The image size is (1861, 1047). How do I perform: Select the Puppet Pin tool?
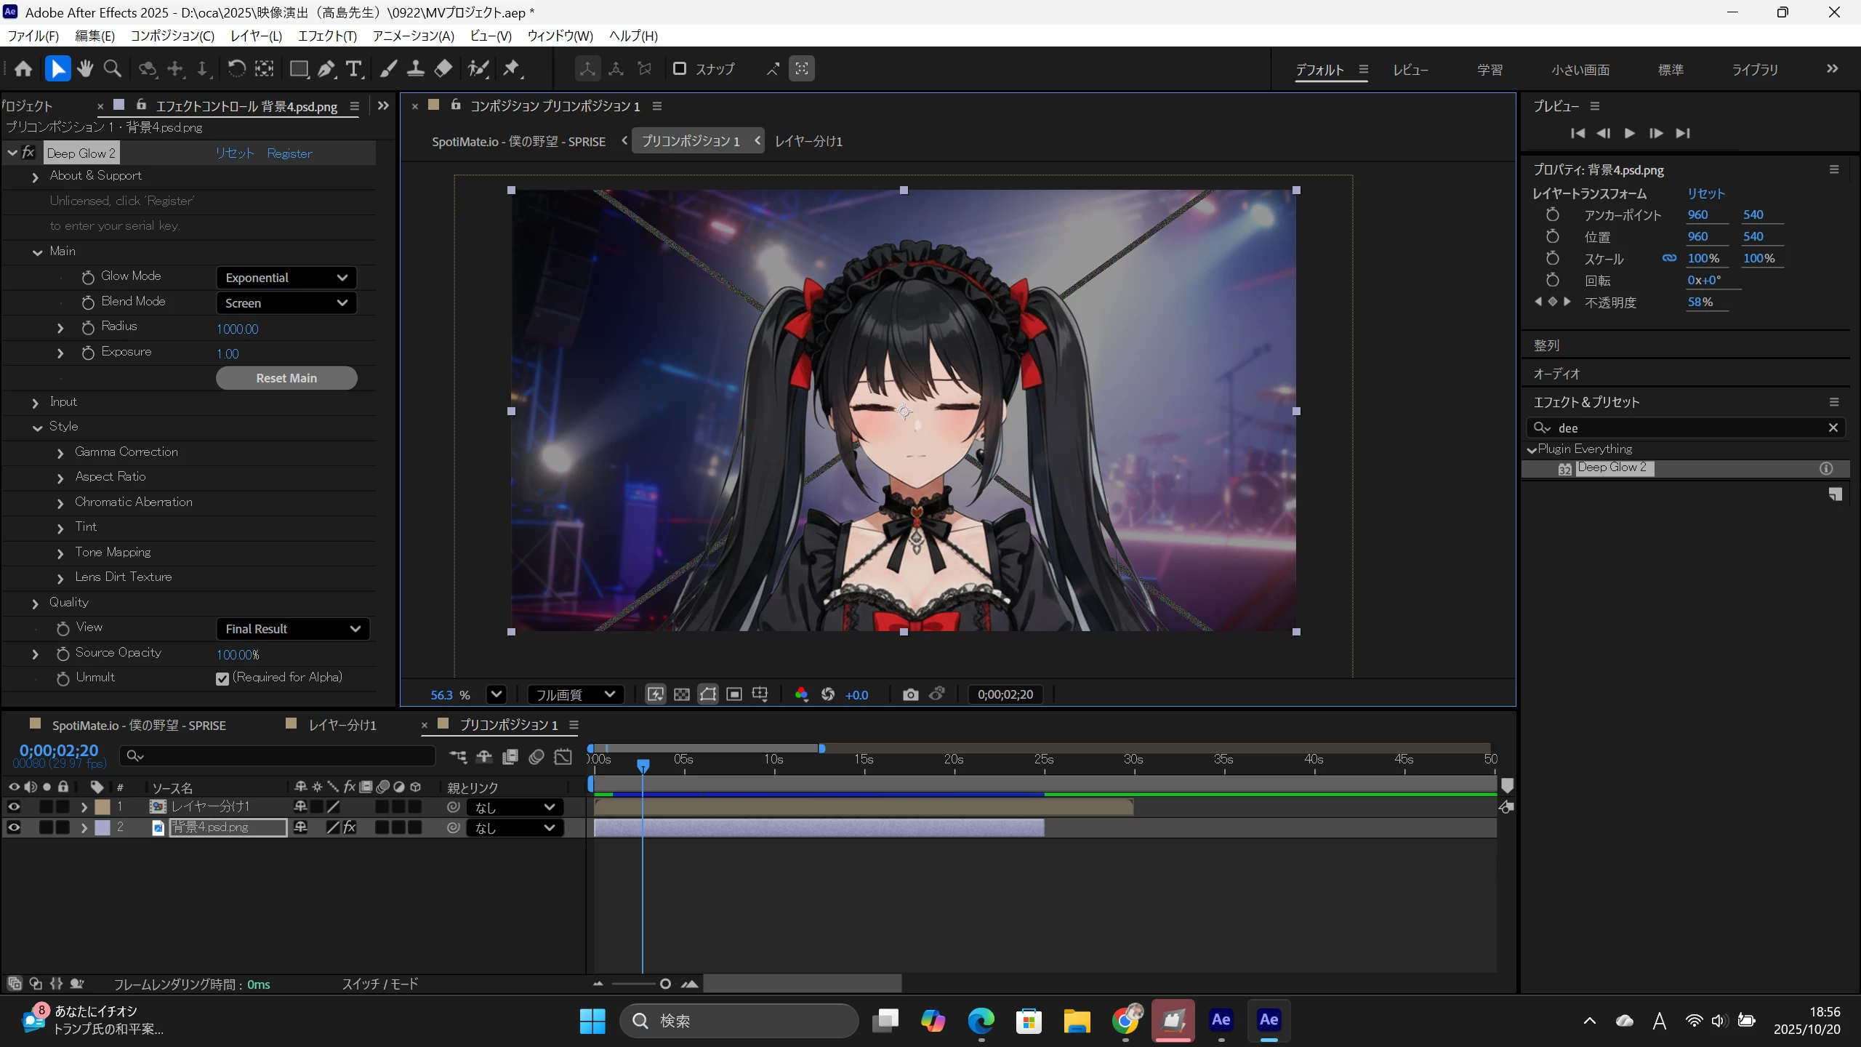512,69
